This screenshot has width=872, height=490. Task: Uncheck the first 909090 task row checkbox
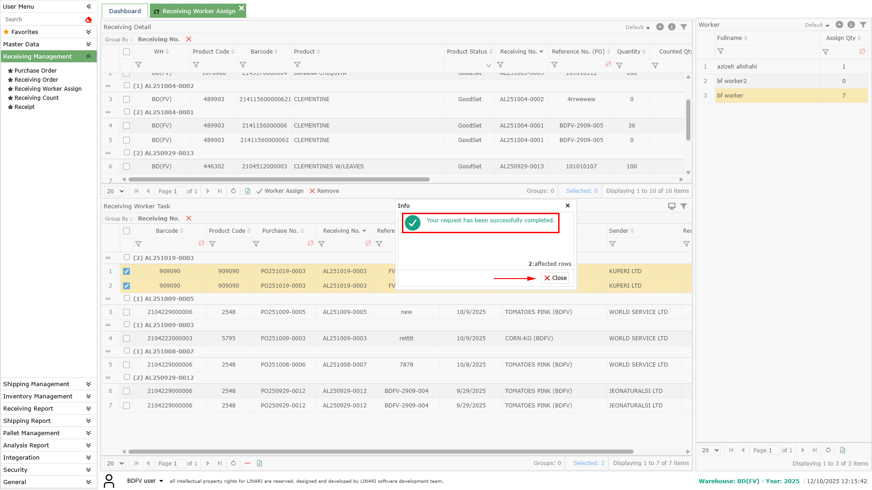[x=127, y=271]
